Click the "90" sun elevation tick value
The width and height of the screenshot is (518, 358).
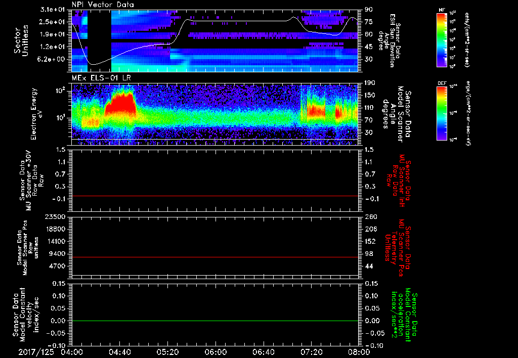(x=369, y=10)
